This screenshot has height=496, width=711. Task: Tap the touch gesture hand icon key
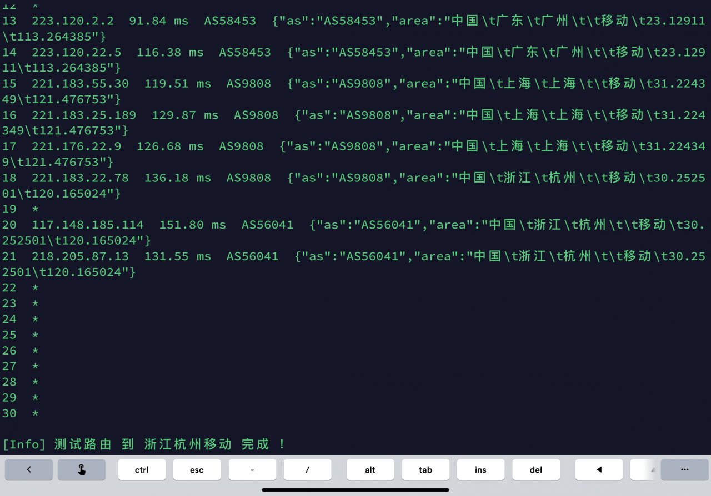point(82,469)
